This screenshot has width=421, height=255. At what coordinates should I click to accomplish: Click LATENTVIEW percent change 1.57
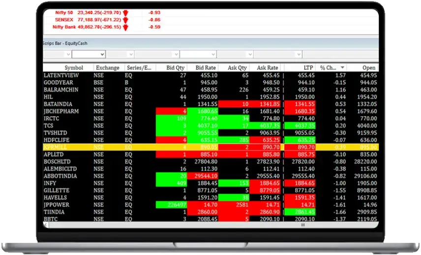340,75
